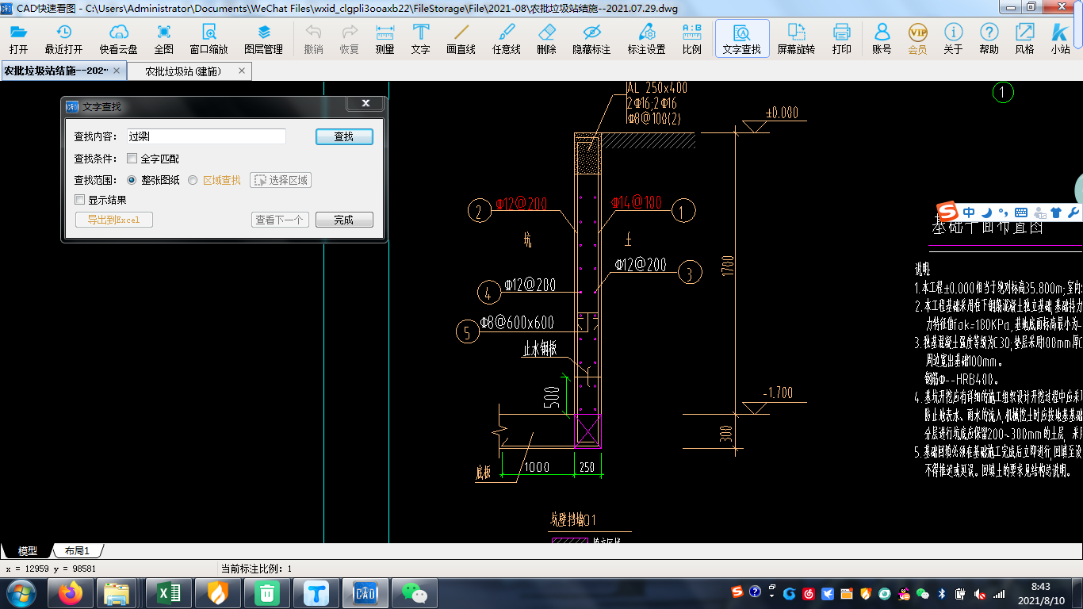Click the 查找内容 search text field
Screen dimensions: 1083x609
click(x=206, y=136)
